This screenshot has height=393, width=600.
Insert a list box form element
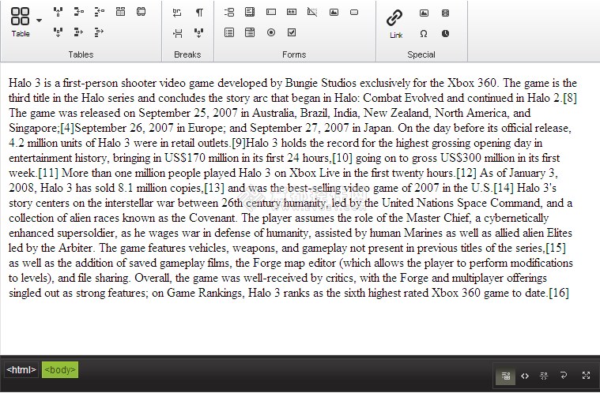coord(229,32)
